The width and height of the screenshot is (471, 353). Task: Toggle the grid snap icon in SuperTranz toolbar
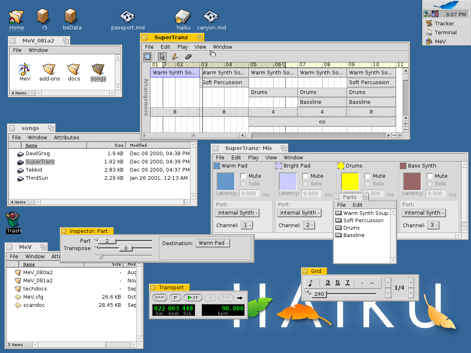pos(148,56)
